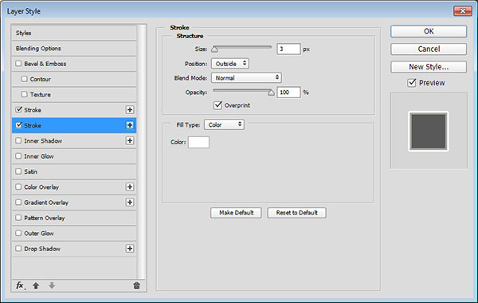The width and height of the screenshot is (478, 303).
Task: Open the Fill Type dropdown set to Color
Action: [224, 124]
